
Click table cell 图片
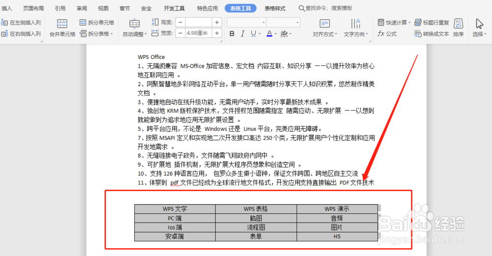pos(337,227)
